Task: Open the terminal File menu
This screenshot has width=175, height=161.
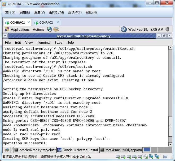Action: pos(8,42)
